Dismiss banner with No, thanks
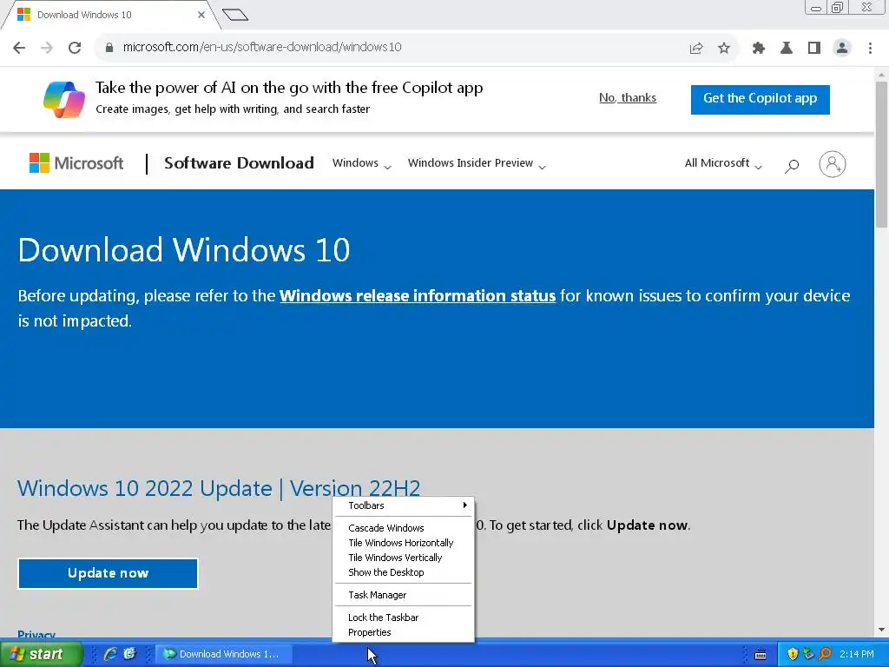 pos(628,98)
